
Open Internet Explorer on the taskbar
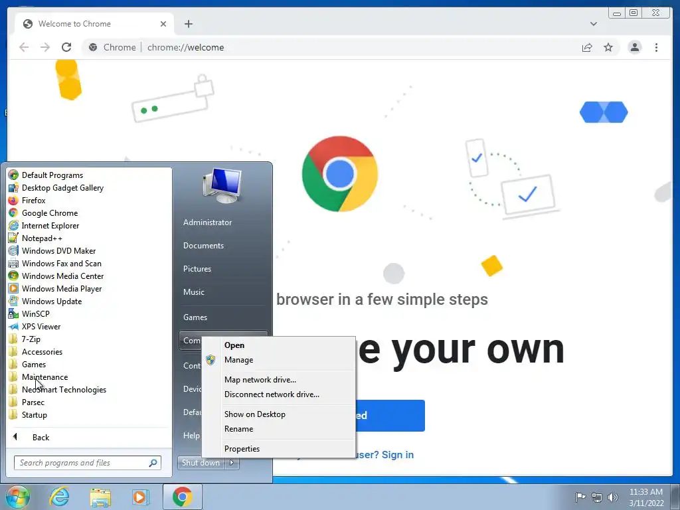(59, 497)
